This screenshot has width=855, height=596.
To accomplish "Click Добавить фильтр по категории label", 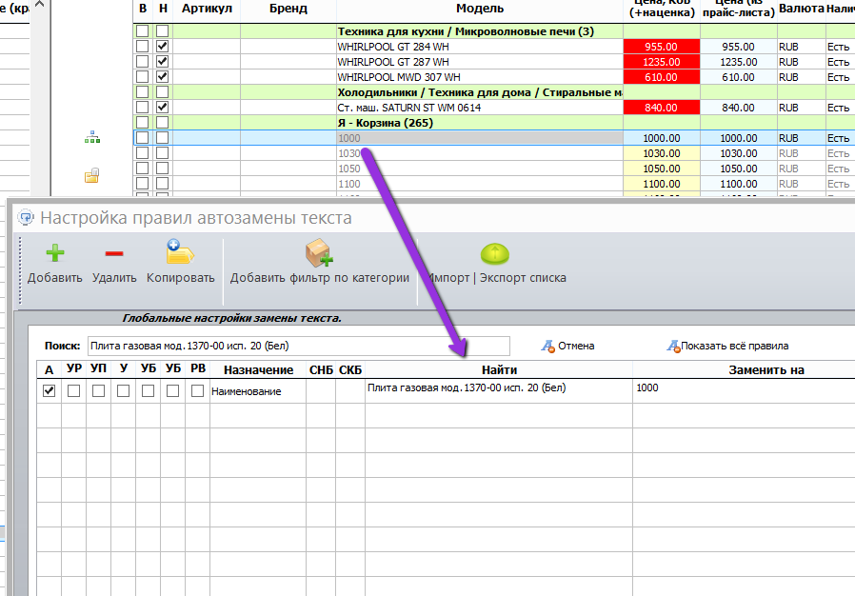I will click(320, 278).
